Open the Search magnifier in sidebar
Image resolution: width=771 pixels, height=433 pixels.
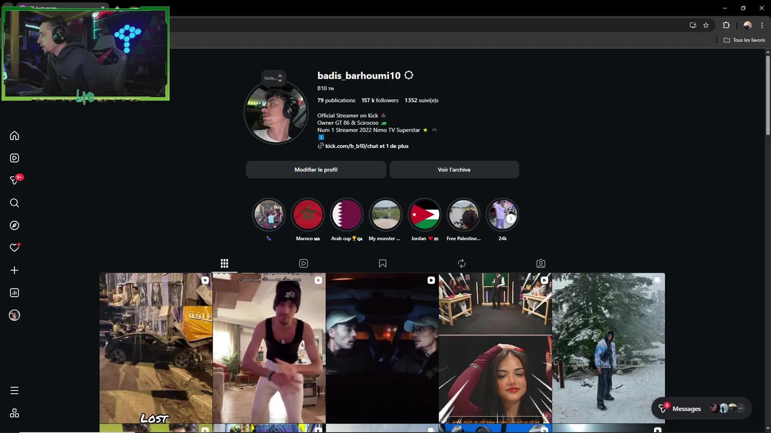coord(14,203)
